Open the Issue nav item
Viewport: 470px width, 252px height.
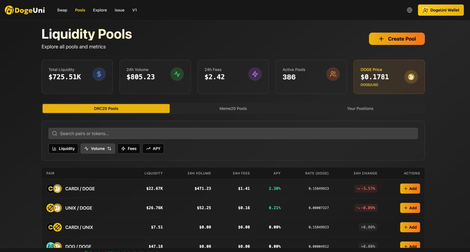[119, 10]
